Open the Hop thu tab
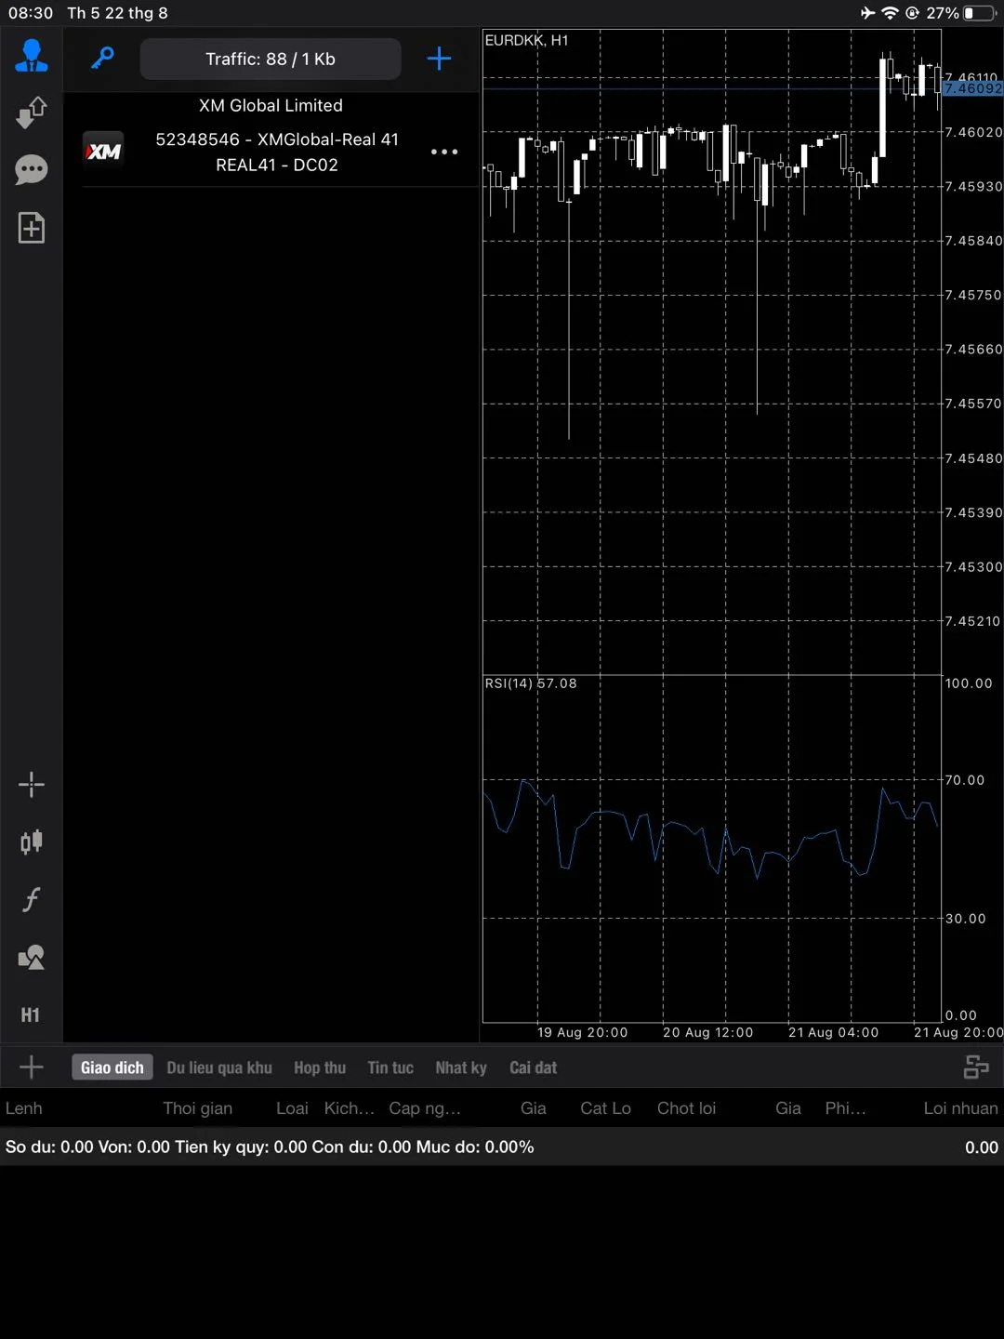The height and width of the screenshot is (1339, 1004). click(320, 1067)
